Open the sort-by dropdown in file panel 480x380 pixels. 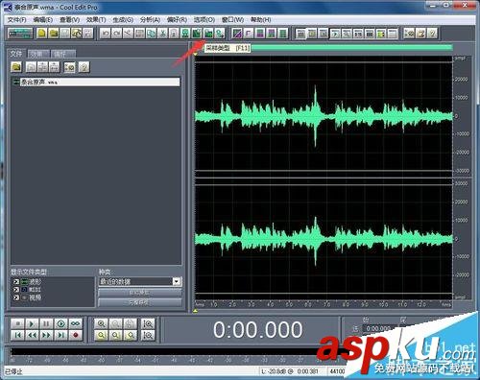[x=177, y=281]
